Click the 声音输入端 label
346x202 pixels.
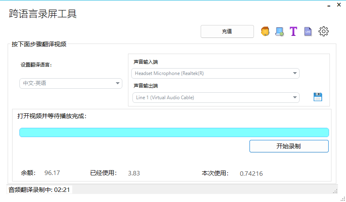(146, 62)
